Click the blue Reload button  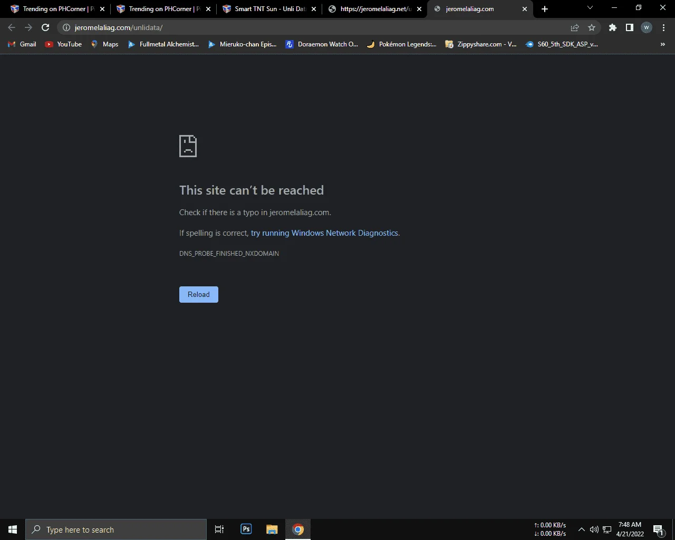tap(199, 294)
